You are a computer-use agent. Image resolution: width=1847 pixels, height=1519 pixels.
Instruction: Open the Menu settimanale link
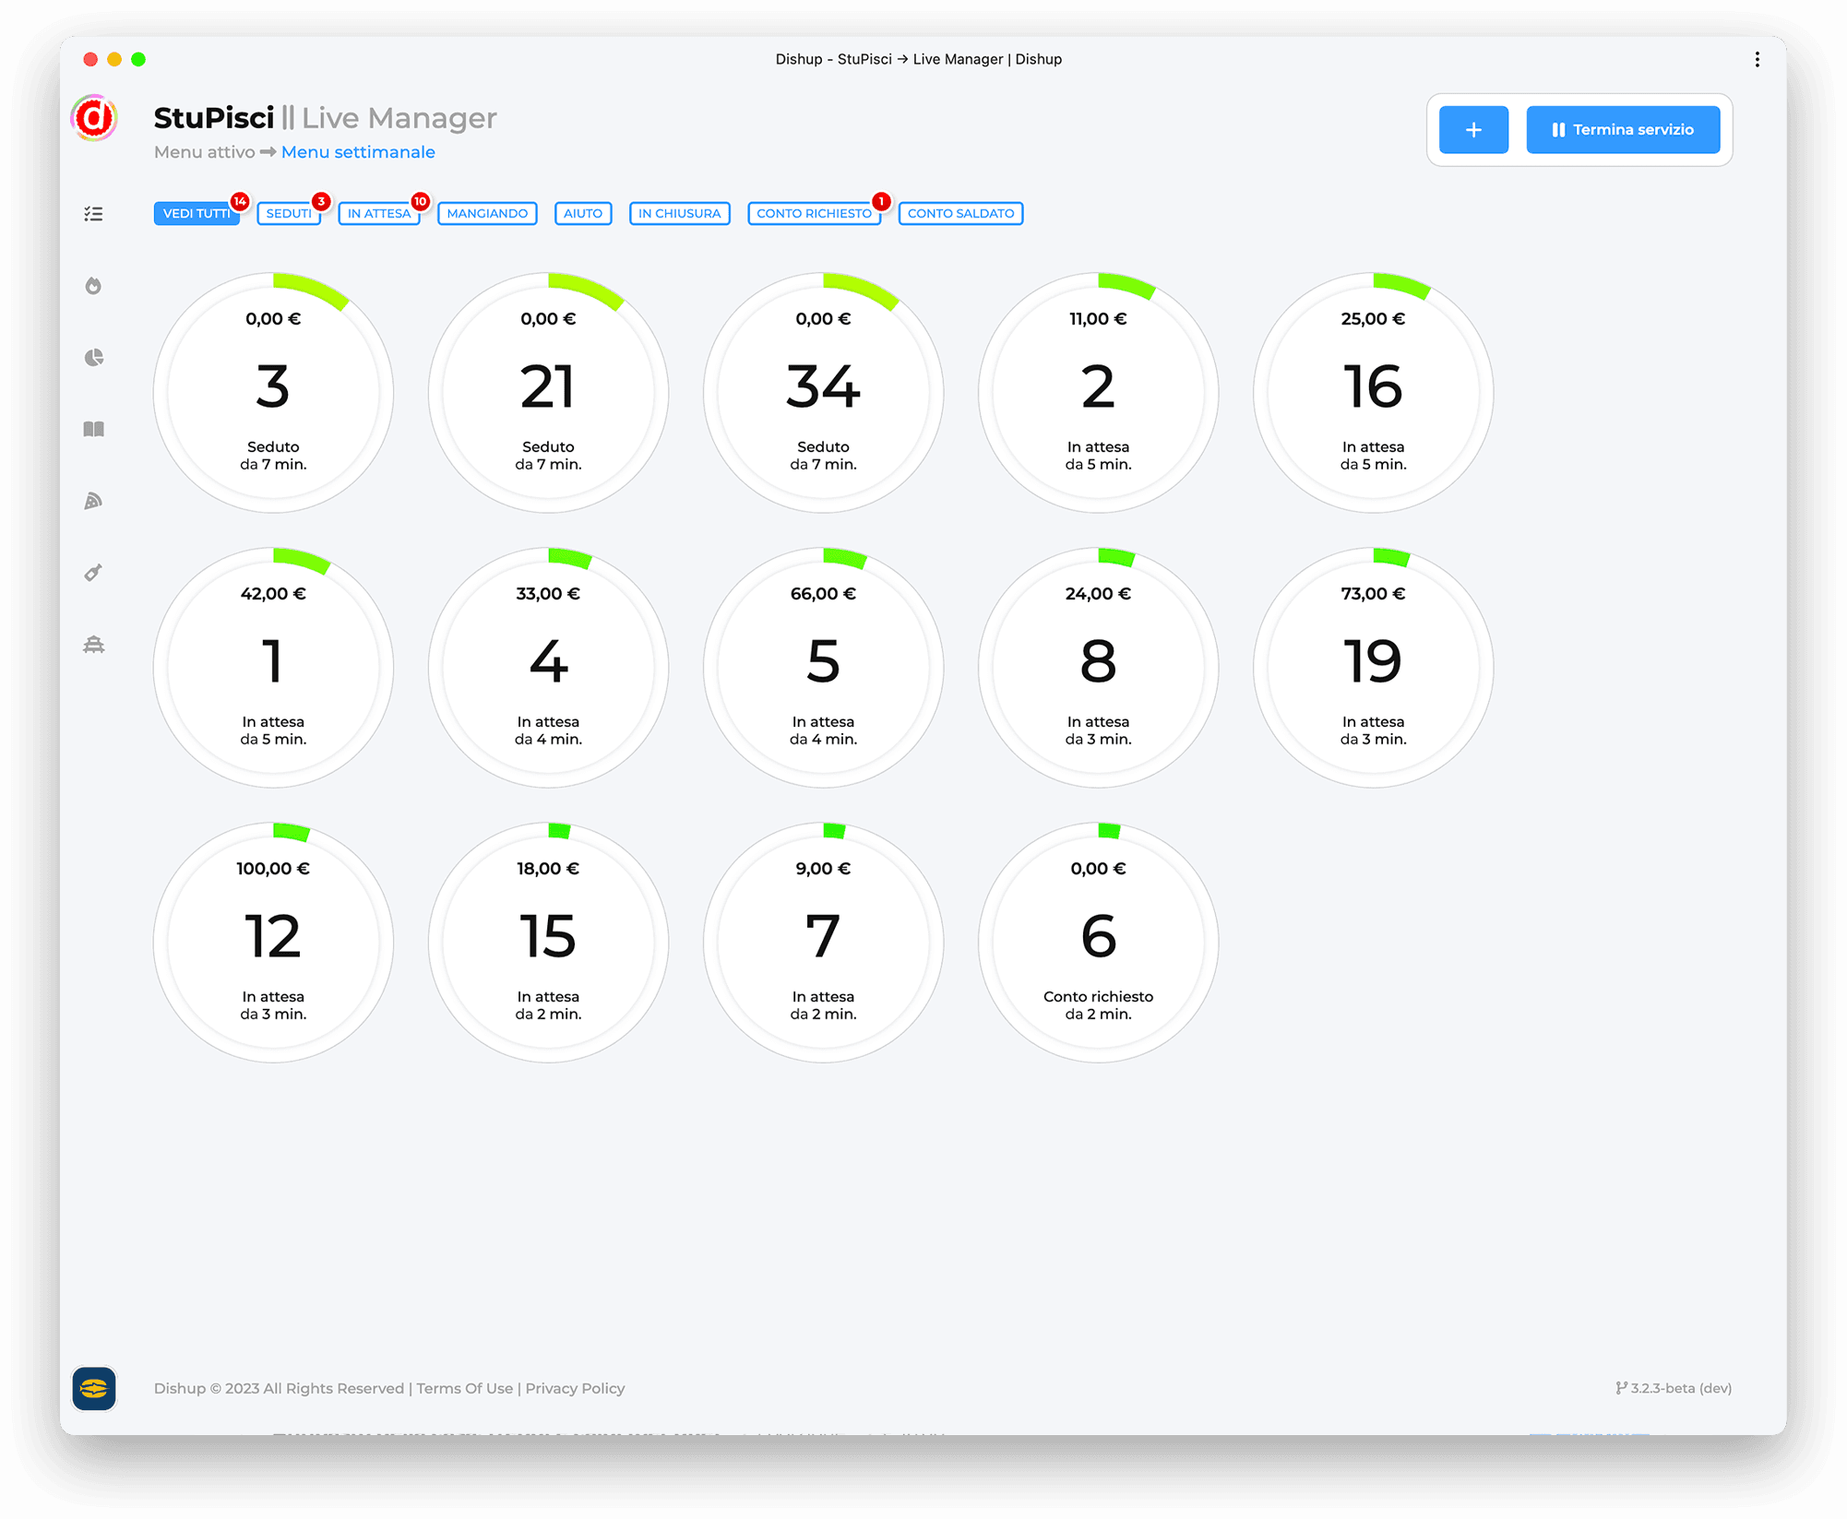[358, 152]
